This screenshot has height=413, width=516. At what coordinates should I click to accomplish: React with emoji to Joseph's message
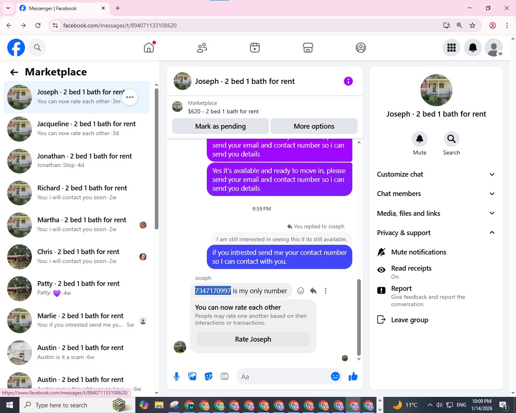point(301,291)
